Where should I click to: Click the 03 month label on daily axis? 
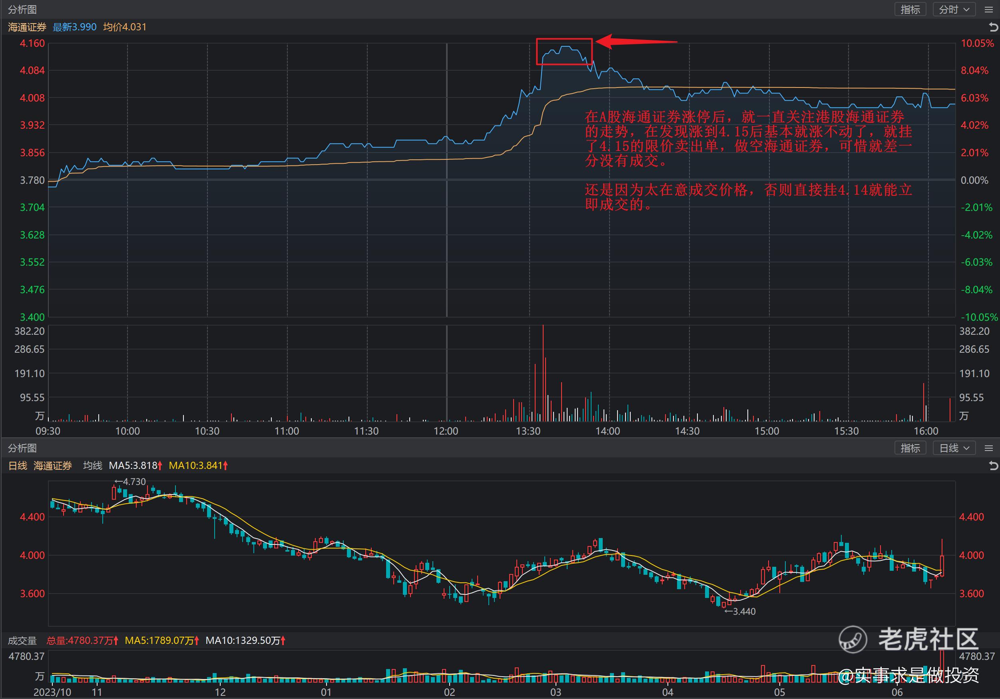click(x=555, y=693)
